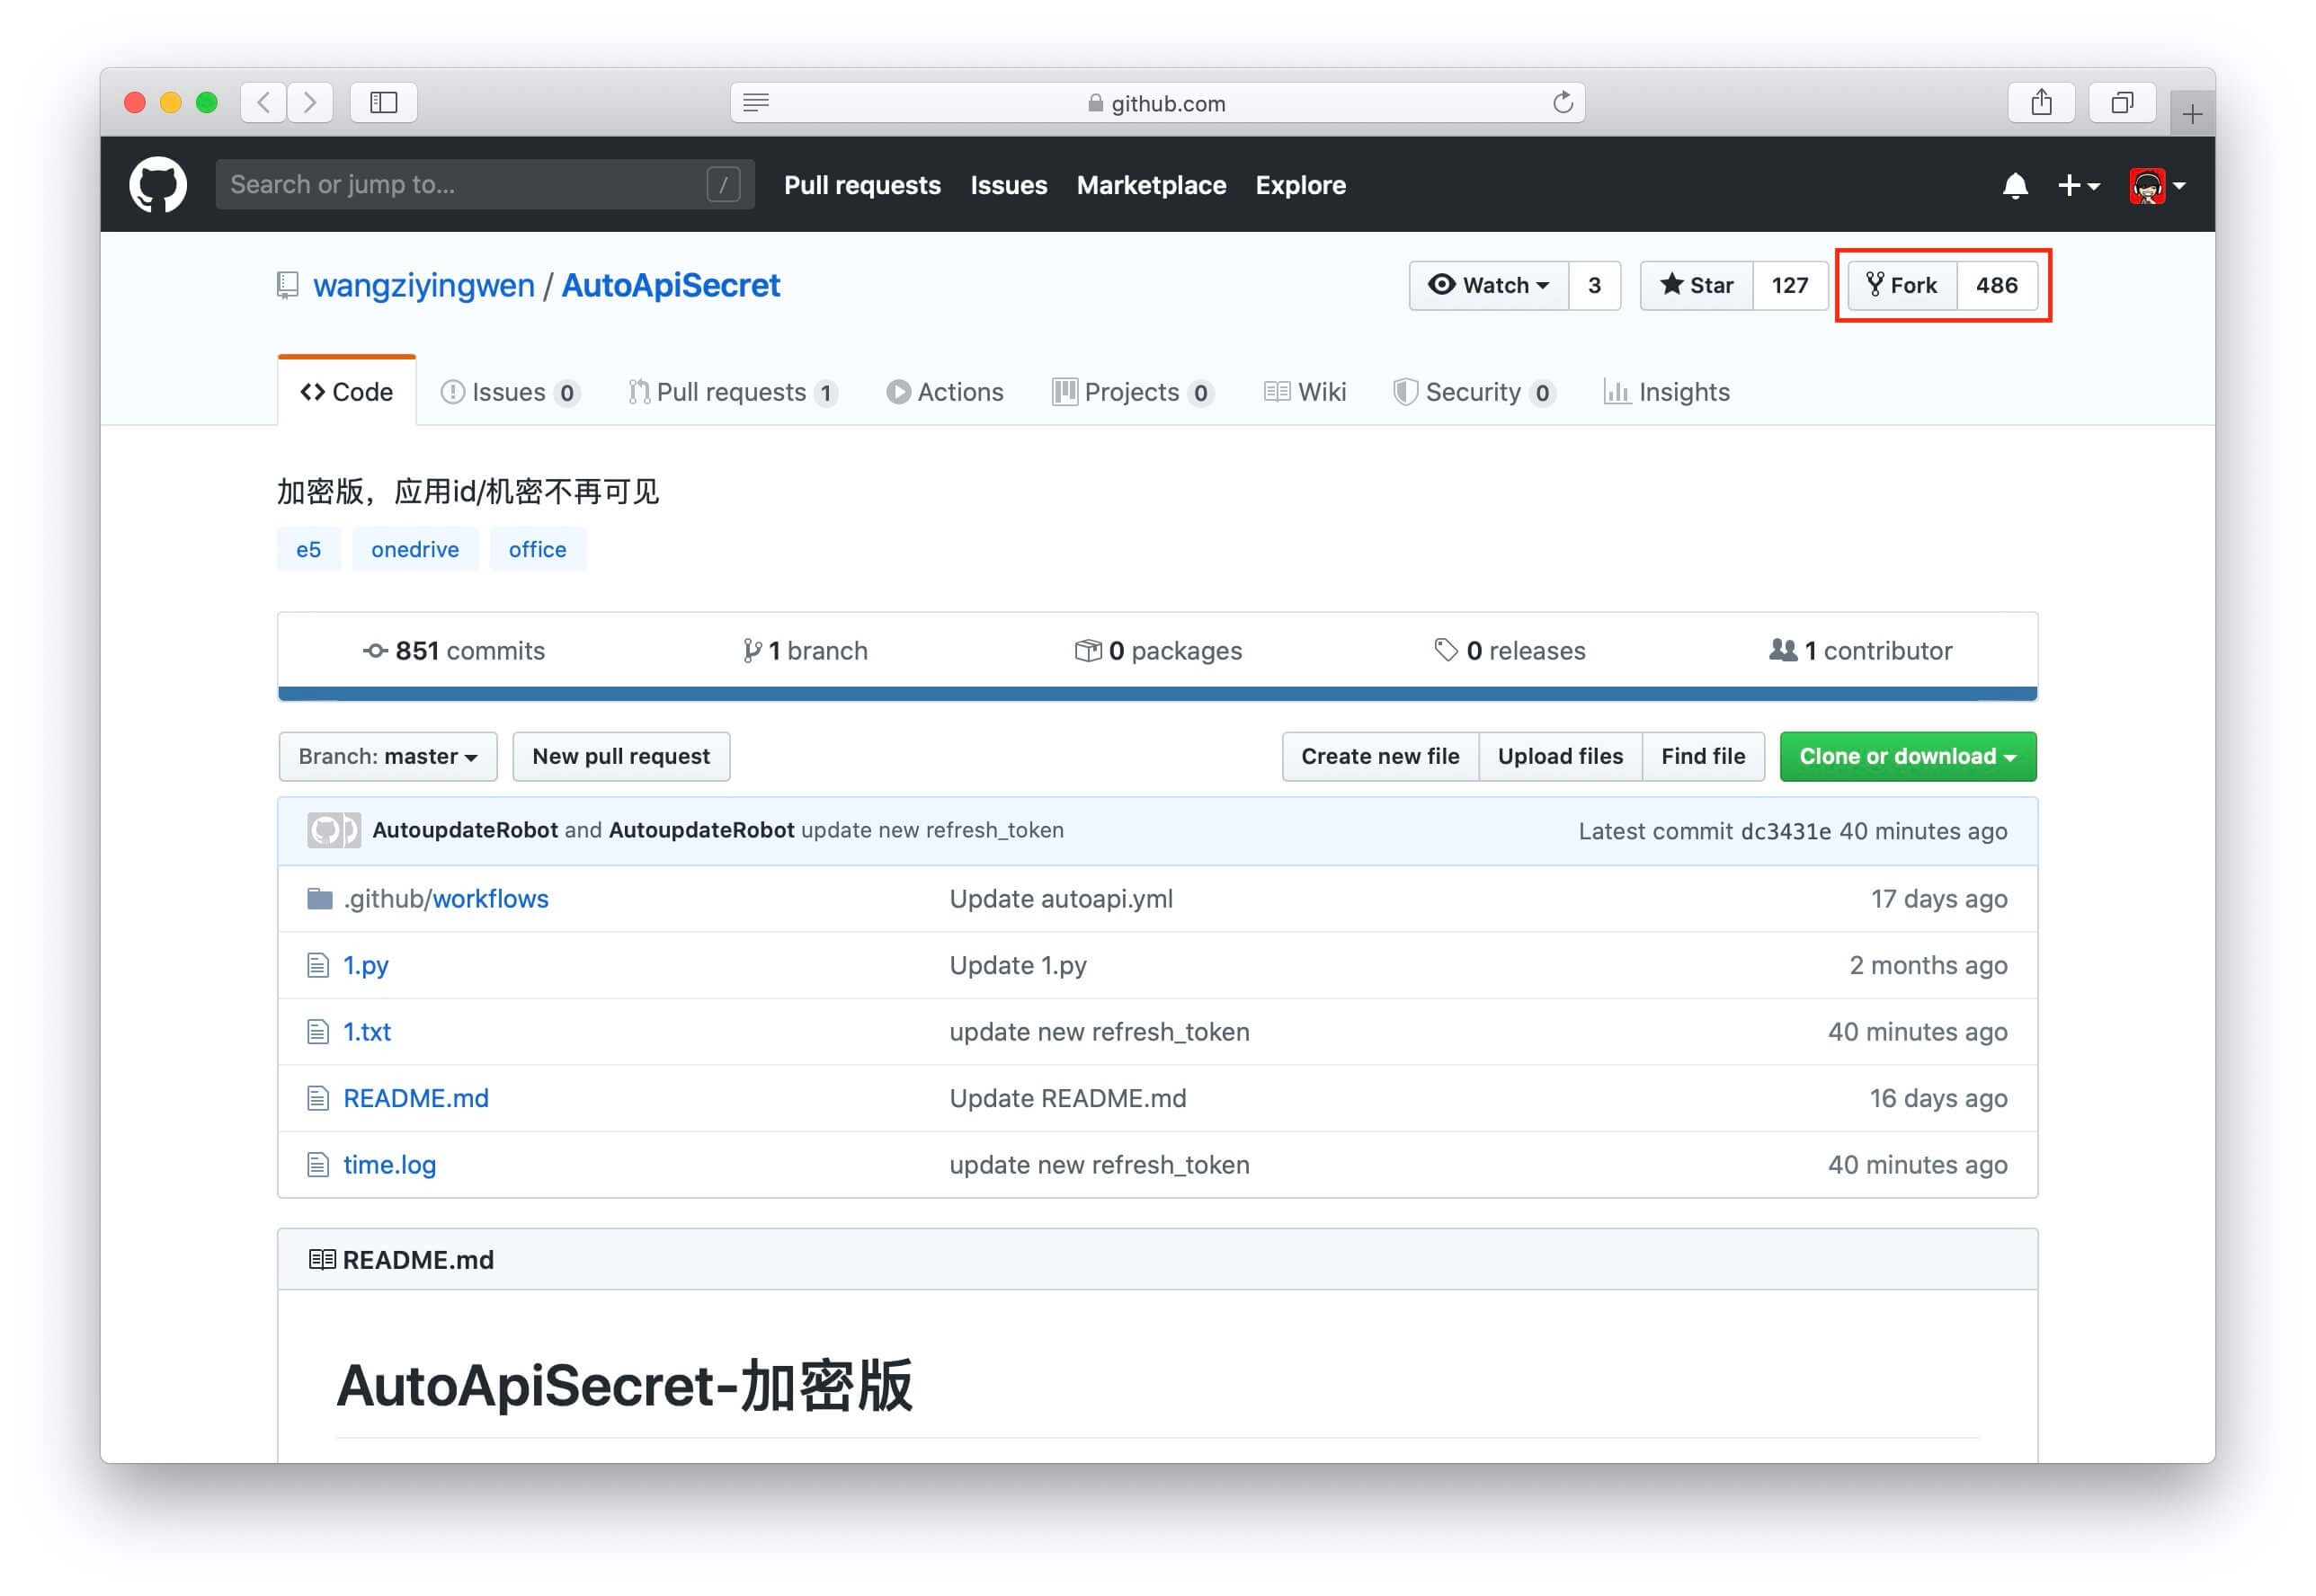View the 0 packages link
This screenshot has height=1596, width=2316.
coord(1157,651)
